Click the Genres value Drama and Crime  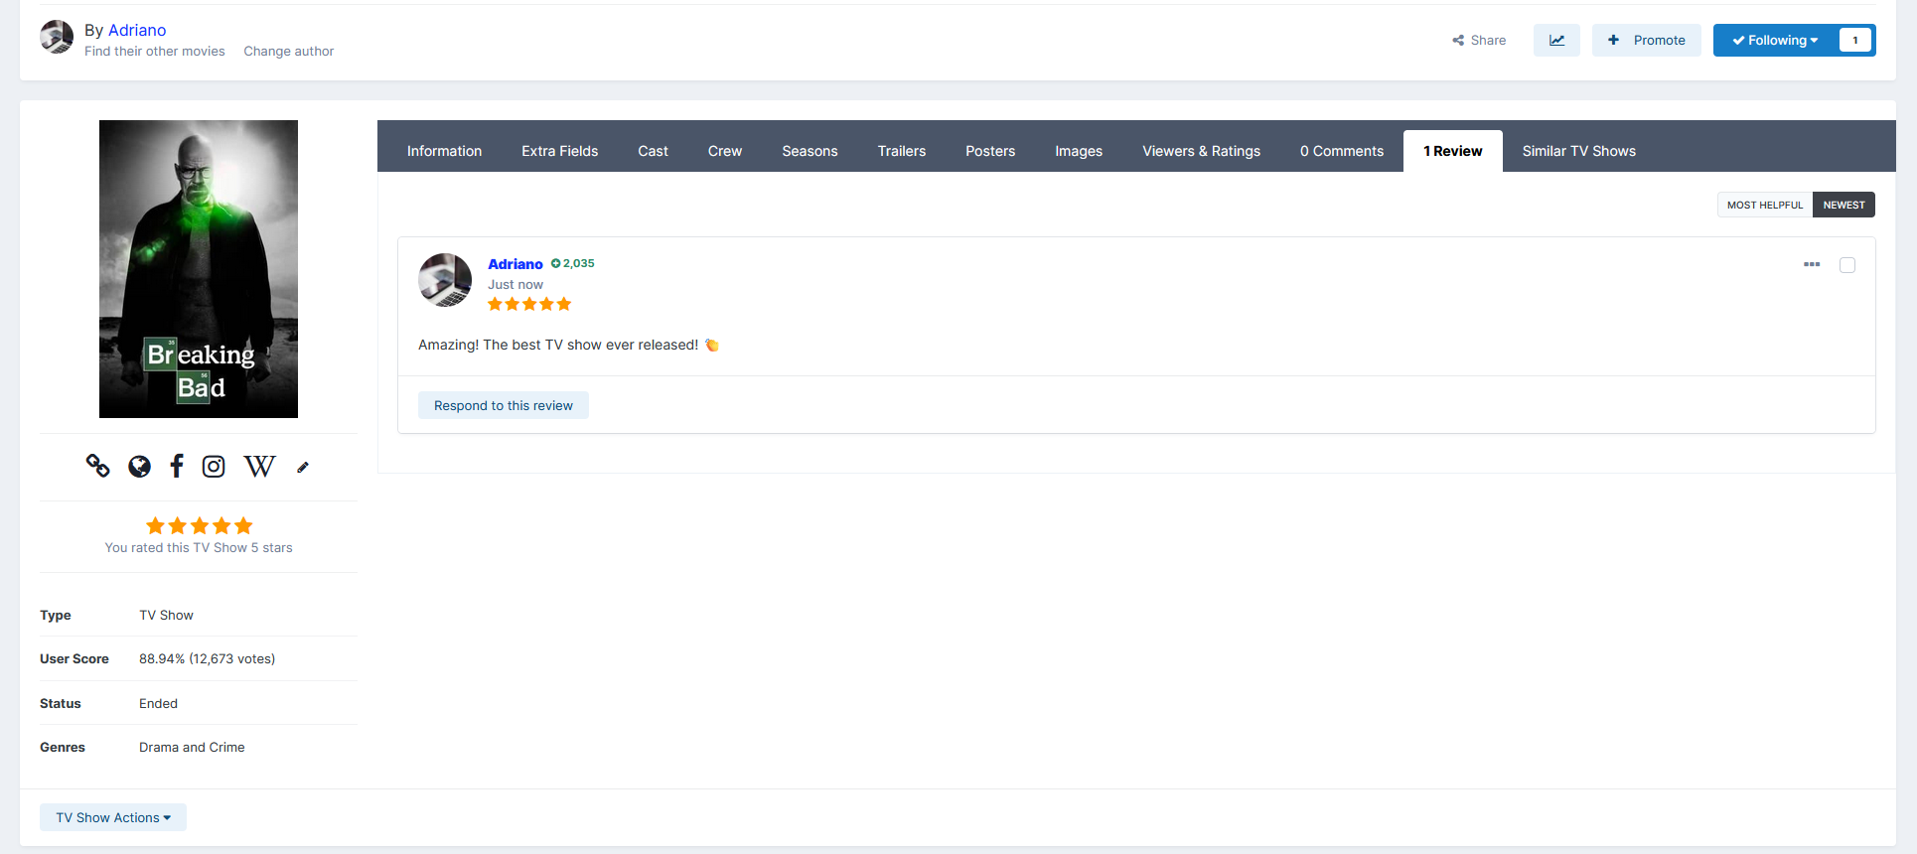coord(192,748)
